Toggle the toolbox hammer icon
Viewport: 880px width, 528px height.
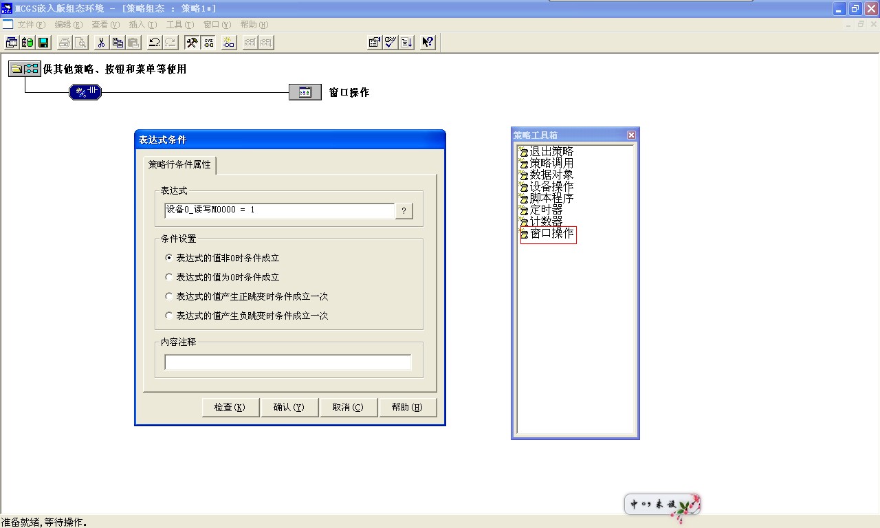[x=192, y=43]
